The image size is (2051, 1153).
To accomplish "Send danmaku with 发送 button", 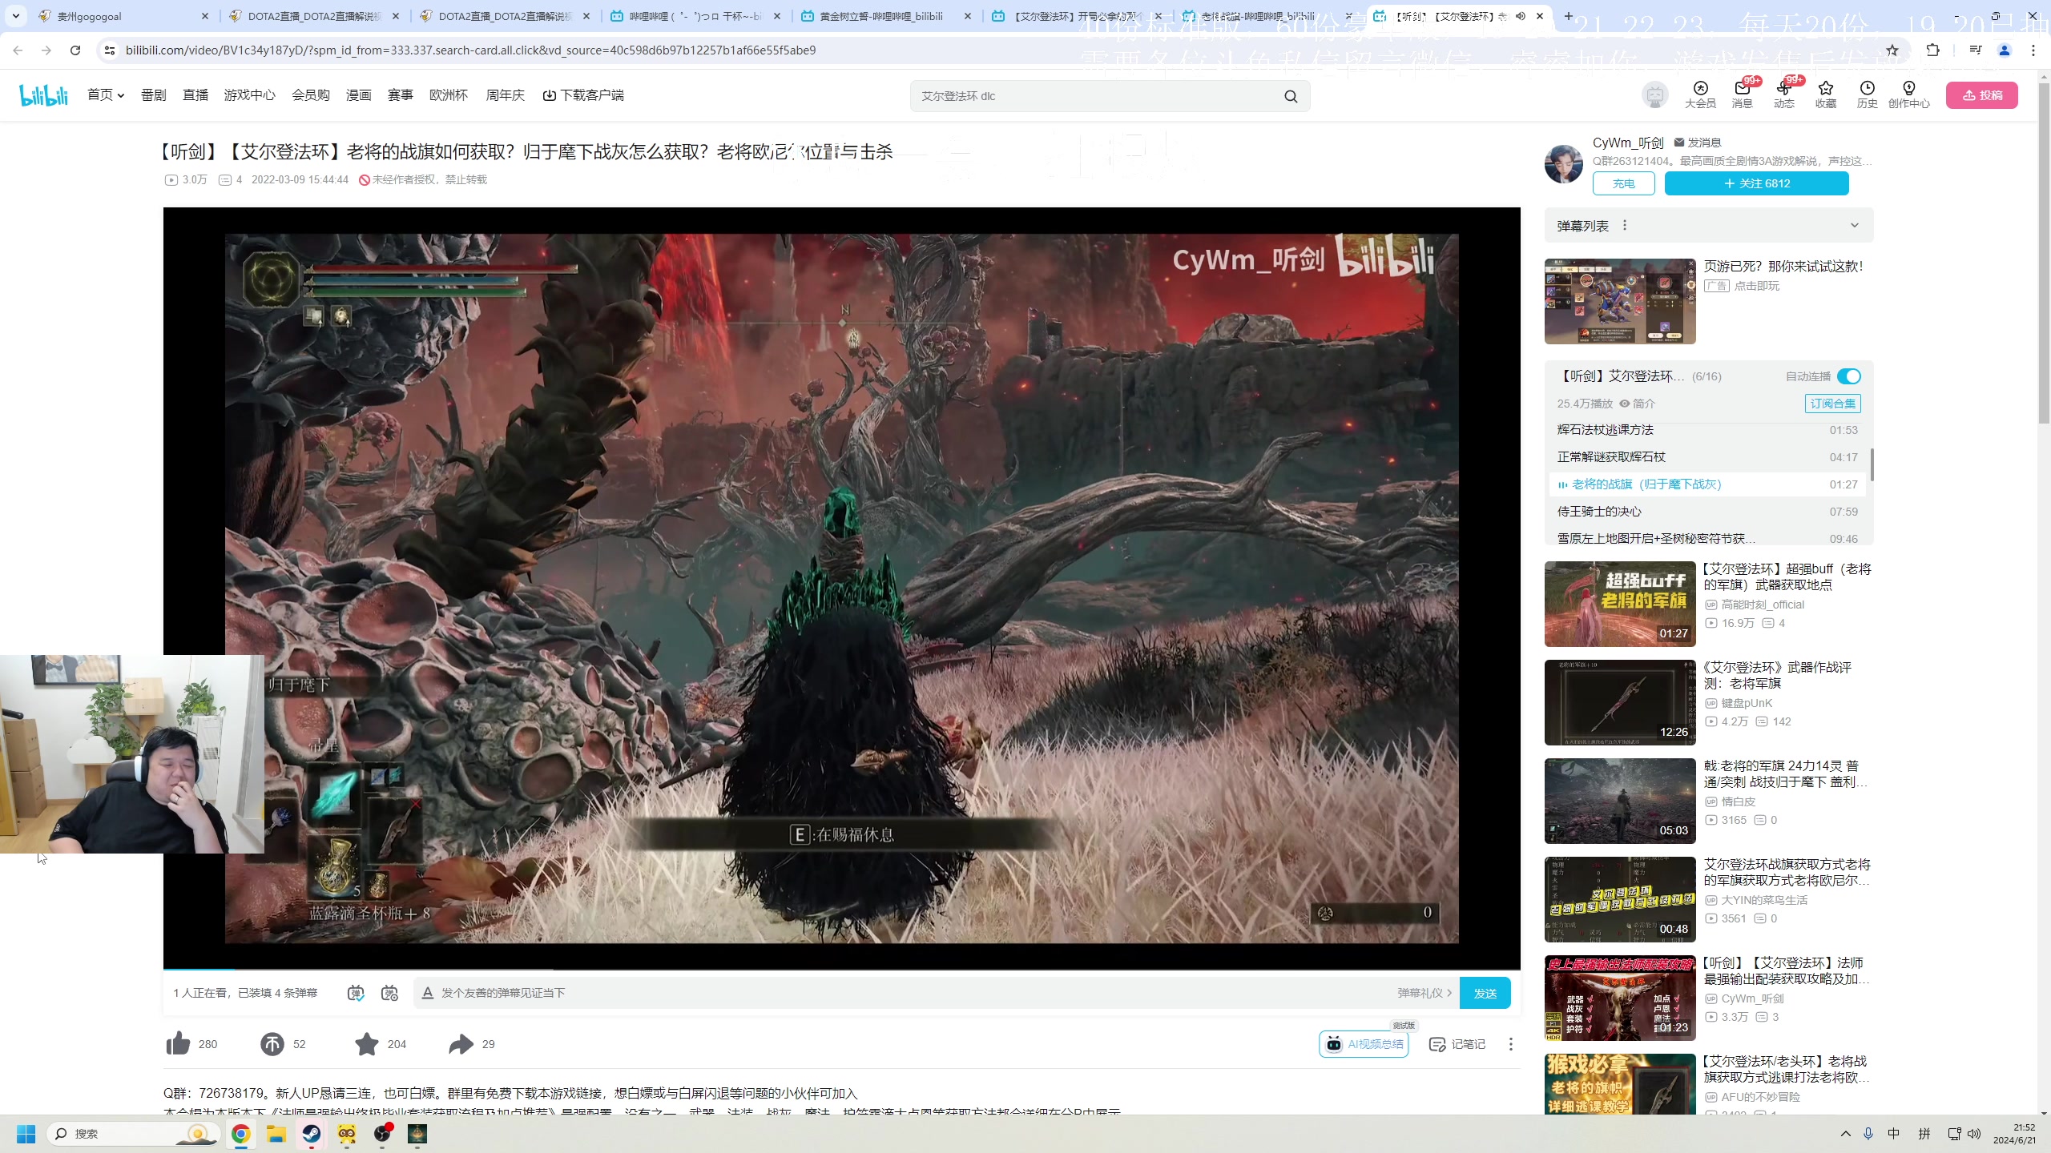I will click(x=1485, y=993).
